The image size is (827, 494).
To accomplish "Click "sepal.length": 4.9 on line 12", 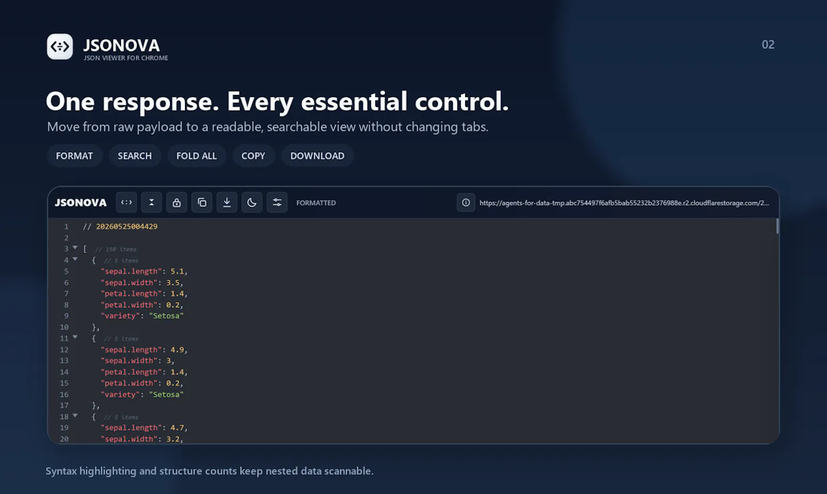I will click(144, 350).
